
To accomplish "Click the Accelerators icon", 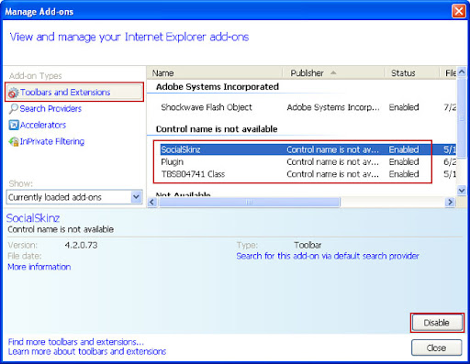I will coord(14,125).
